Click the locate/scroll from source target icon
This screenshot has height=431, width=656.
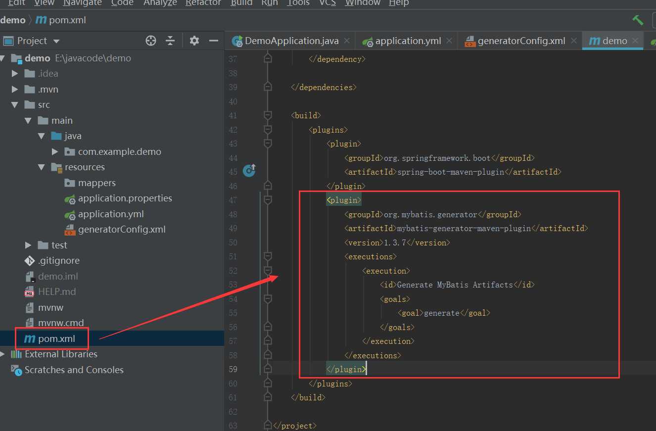coord(151,41)
